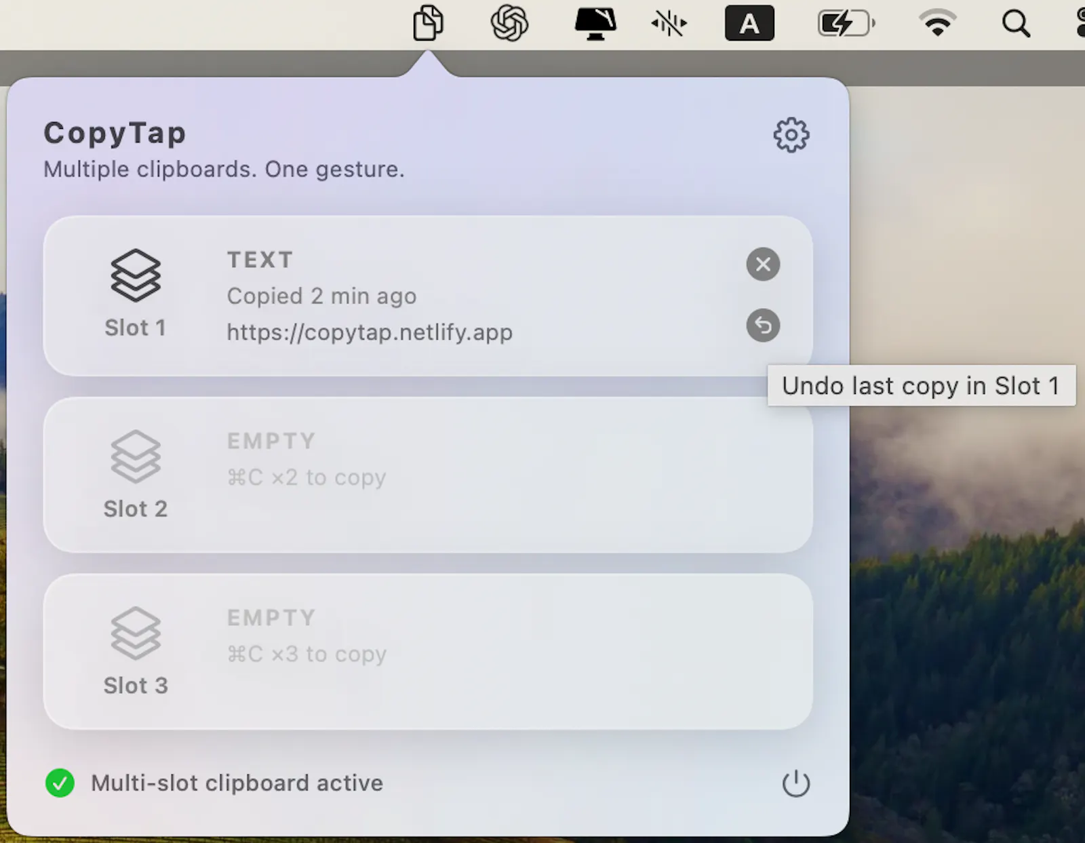
Task: Click the Slot 1 stacked layers icon
Action: click(x=136, y=275)
